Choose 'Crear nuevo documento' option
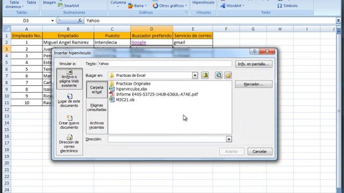 pyautogui.click(x=69, y=122)
